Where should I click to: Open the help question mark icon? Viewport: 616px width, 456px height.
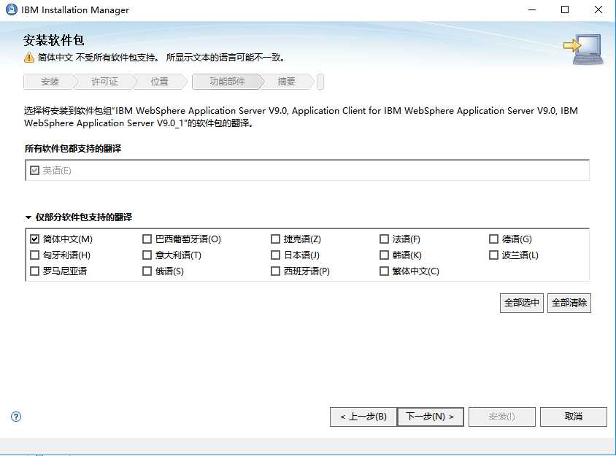(16, 417)
